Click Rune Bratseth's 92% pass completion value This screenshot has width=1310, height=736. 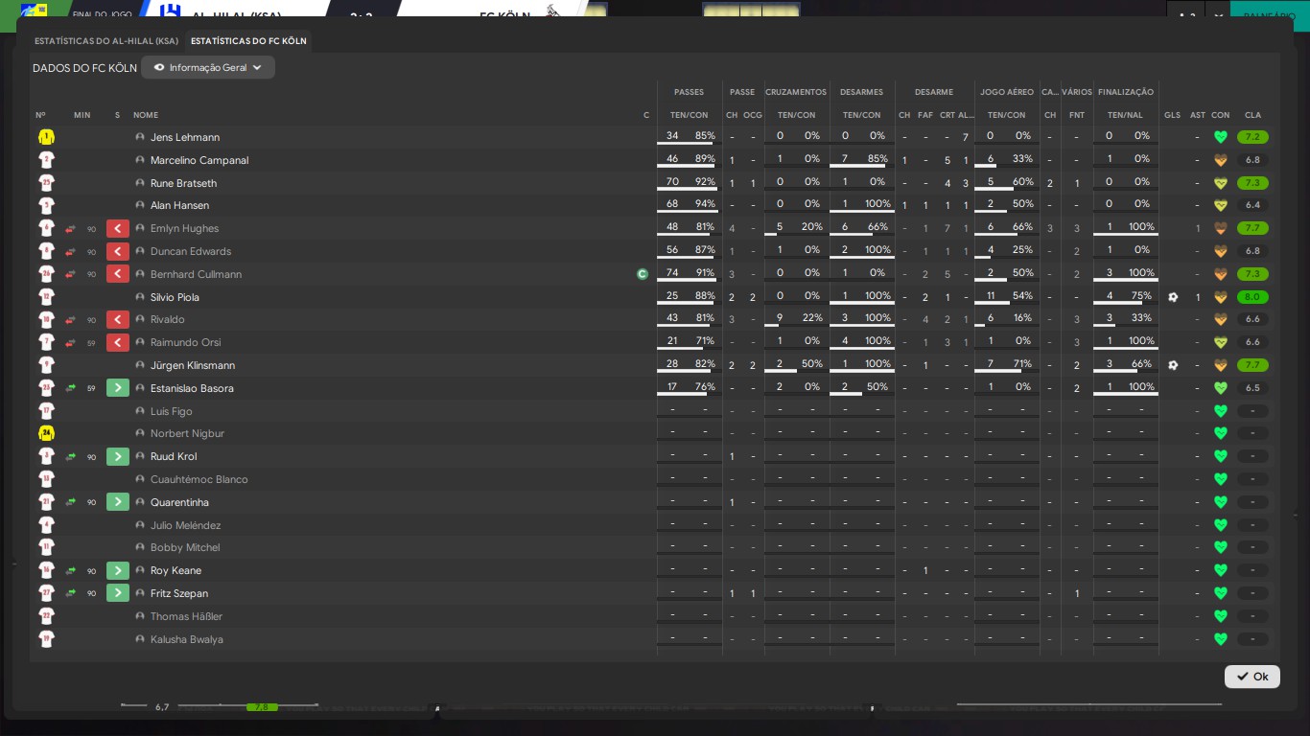pyautogui.click(x=705, y=181)
